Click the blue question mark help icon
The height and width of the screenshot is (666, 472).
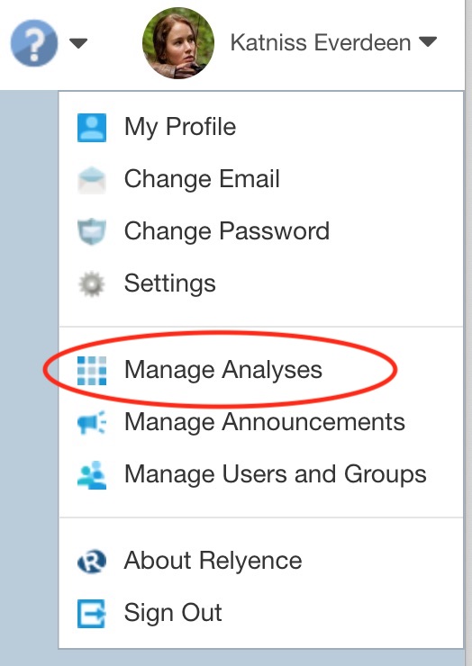[x=34, y=43]
